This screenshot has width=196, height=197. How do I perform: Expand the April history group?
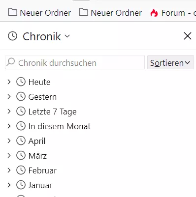tap(9, 141)
